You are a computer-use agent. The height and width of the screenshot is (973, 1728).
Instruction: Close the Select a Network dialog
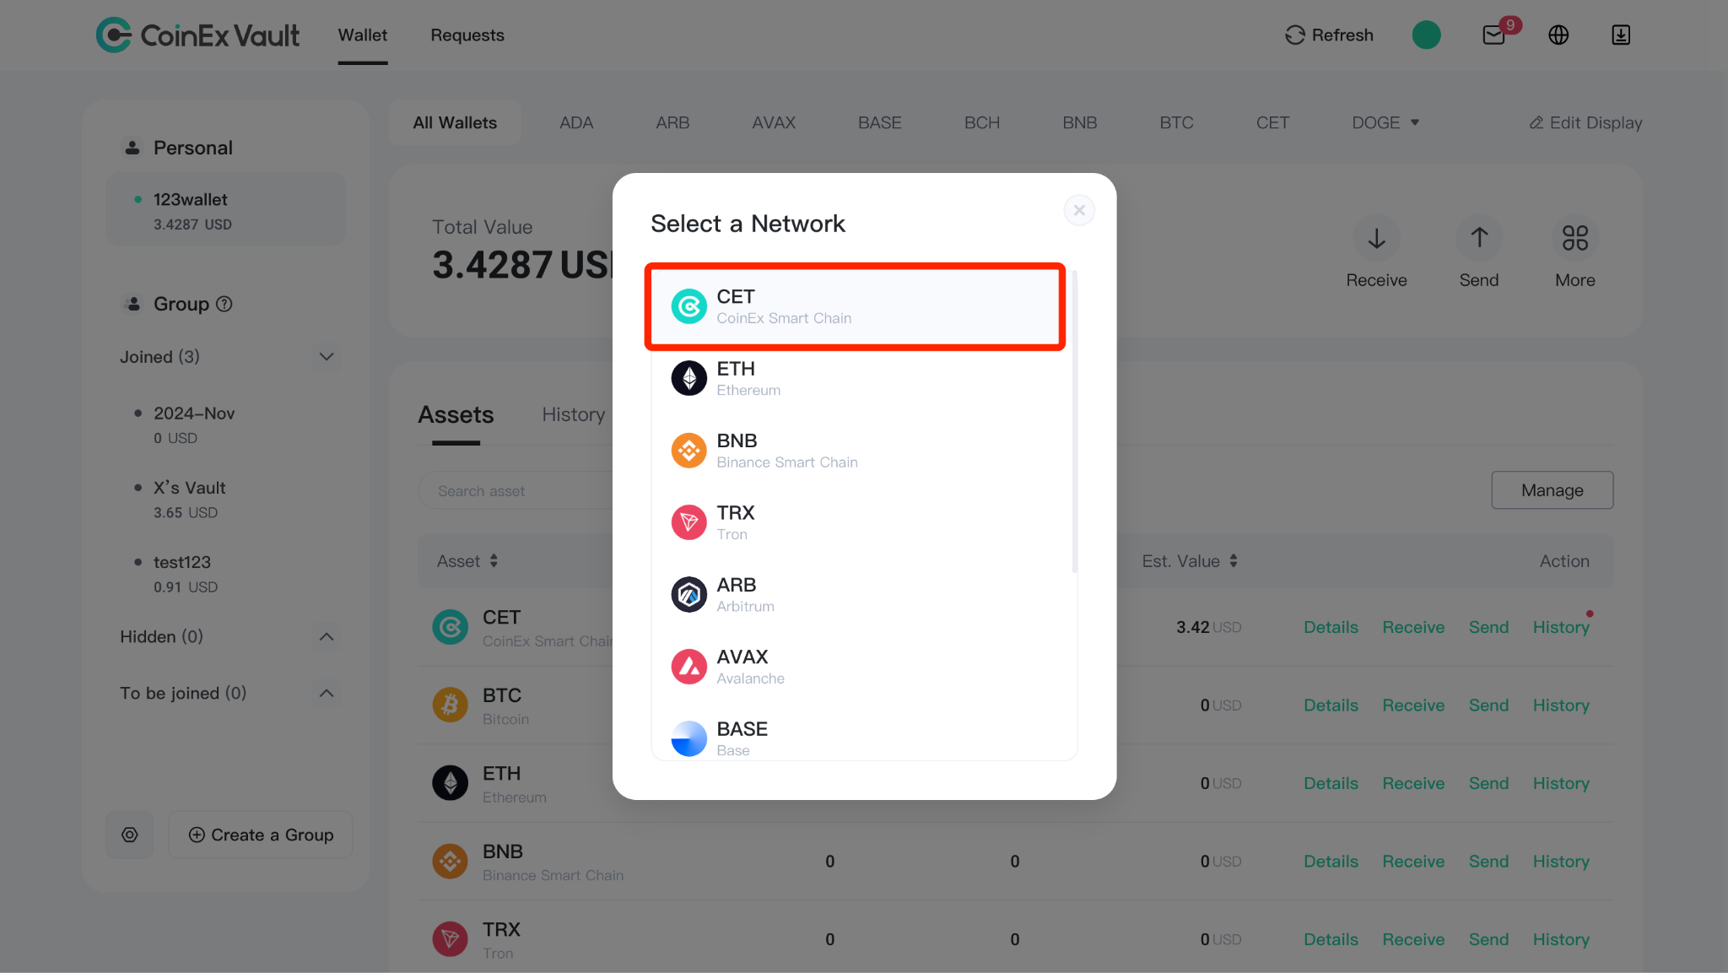click(x=1079, y=210)
